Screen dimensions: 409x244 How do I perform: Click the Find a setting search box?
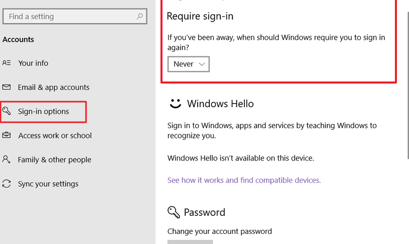pyautogui.click(x=75, y=17)
